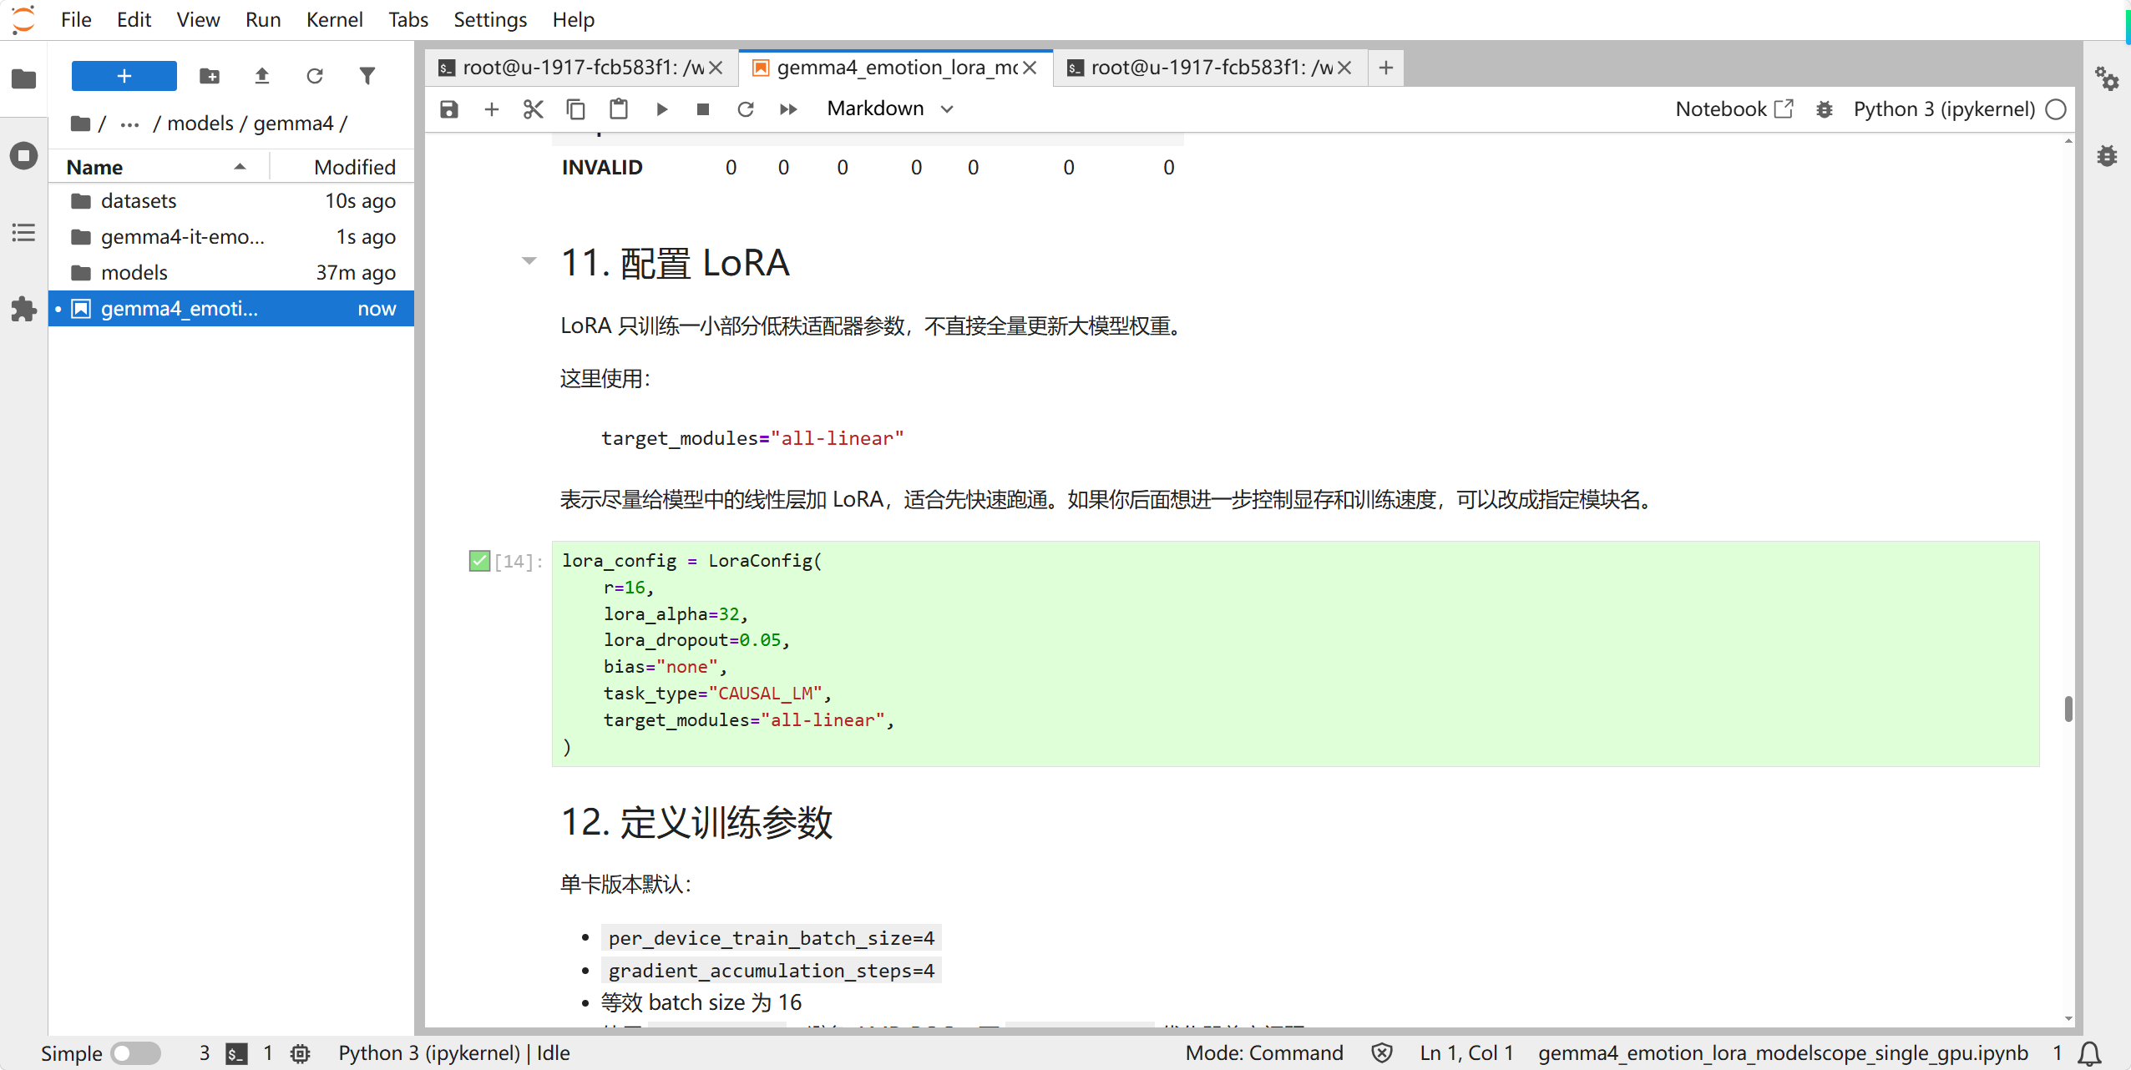The image size is (2131, 1070).
Task: Open the File menu
Action: pos(76,19)
